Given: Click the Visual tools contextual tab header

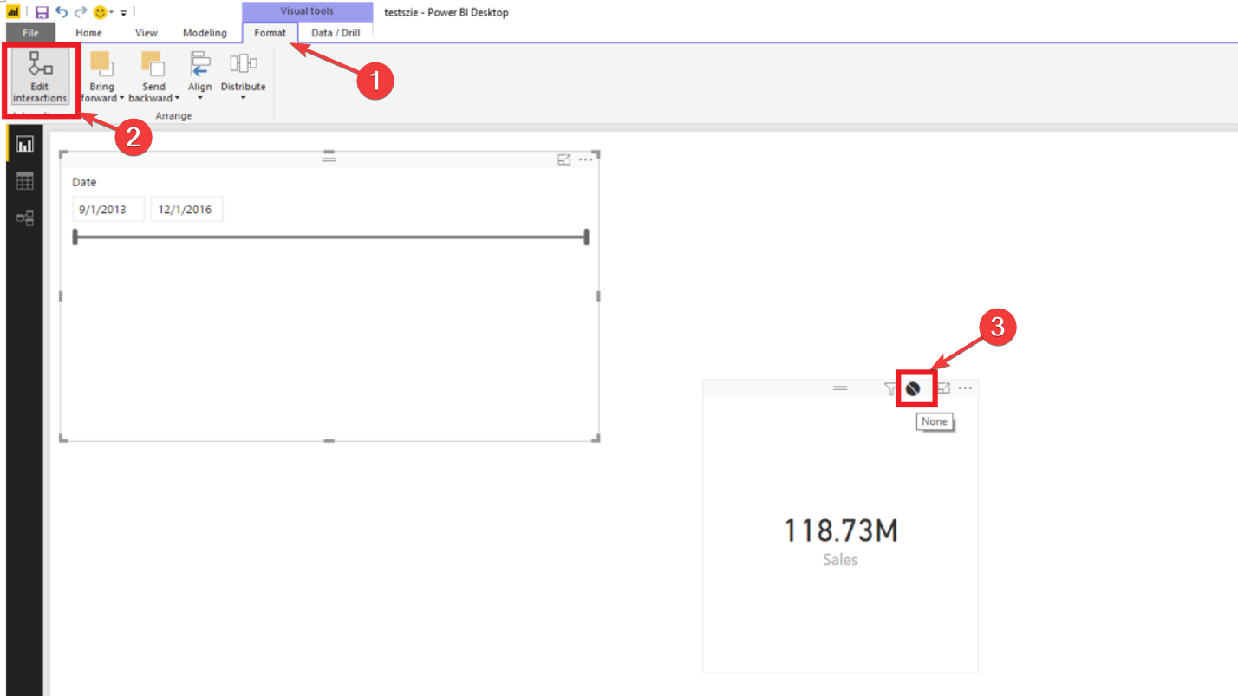Looking at the screenshot, I should [x=307, y=11].
